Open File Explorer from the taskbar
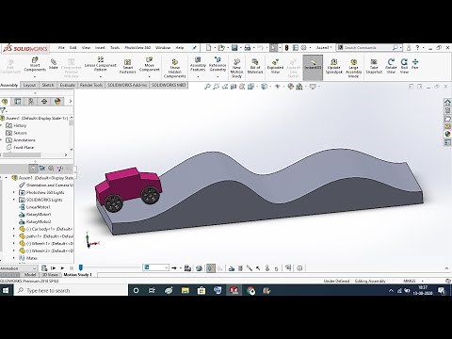Screen dimensions: 452x339 [186, 291]
